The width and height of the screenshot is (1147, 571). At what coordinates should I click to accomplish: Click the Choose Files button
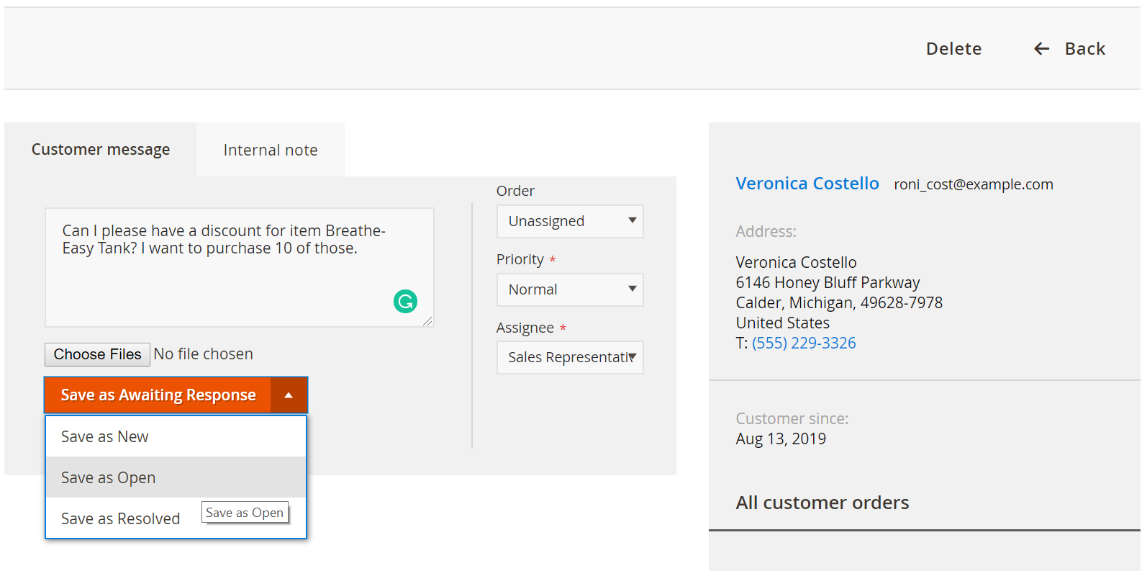click(98, 354)
